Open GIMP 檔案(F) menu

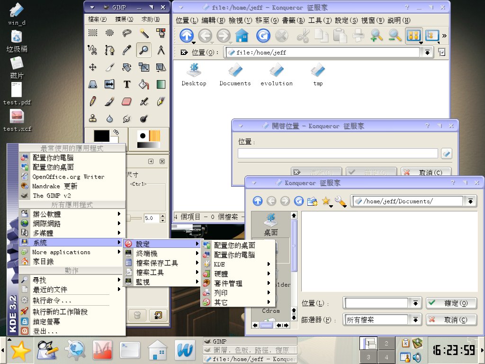point(97,19)
